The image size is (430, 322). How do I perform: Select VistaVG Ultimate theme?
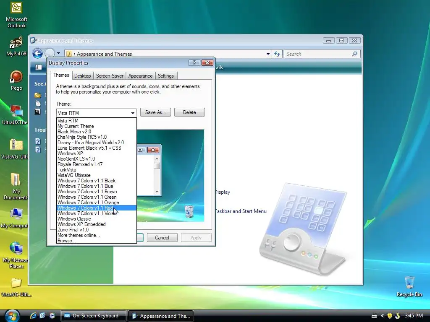97,175
